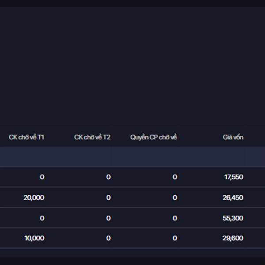This screenshot has height=265, width=265.
Task: Select the 20,000 value under CK chờ về T1
Action: [34, 197]
